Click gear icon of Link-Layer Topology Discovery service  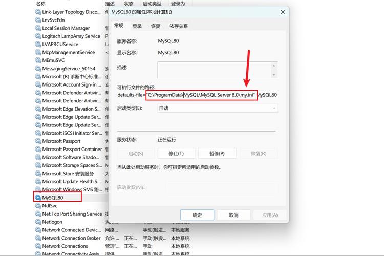pos(38,12)
